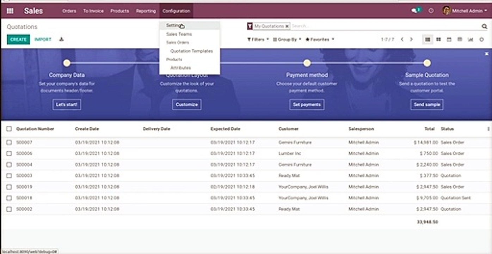Image resolution: width=492 pixels, height=254 pixels.
Task: Click the pager text 1-7 / 7
Action: pyautogui.click(x=387, y=40)
